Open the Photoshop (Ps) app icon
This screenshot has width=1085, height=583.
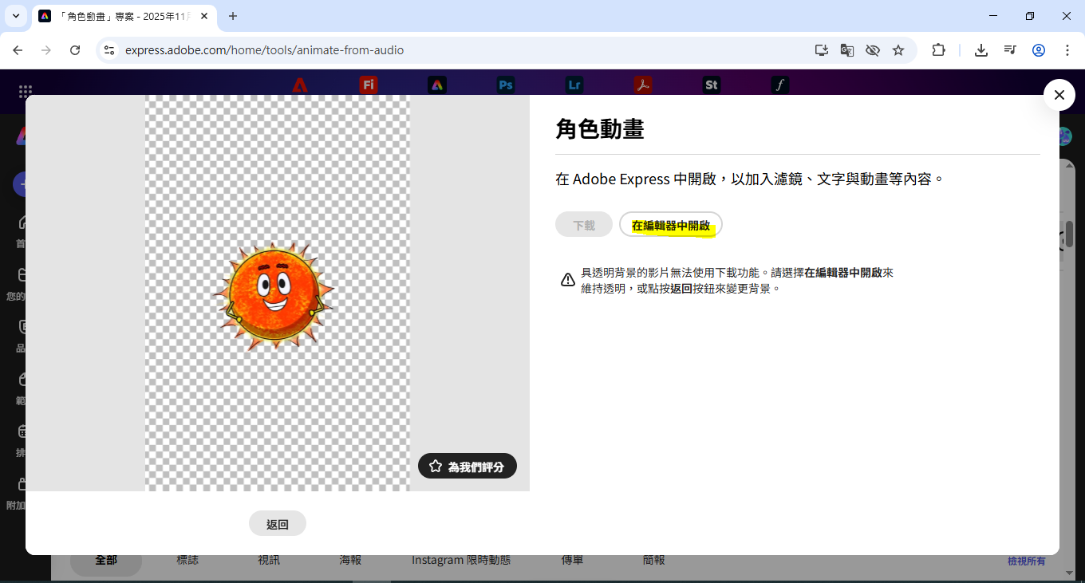pos(506,85)
